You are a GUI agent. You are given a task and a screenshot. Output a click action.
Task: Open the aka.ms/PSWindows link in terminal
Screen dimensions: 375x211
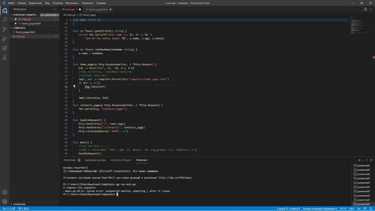point(175,178)
